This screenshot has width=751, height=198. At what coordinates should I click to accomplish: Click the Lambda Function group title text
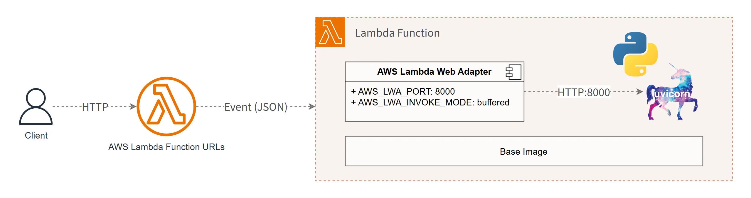click(397, 33)
